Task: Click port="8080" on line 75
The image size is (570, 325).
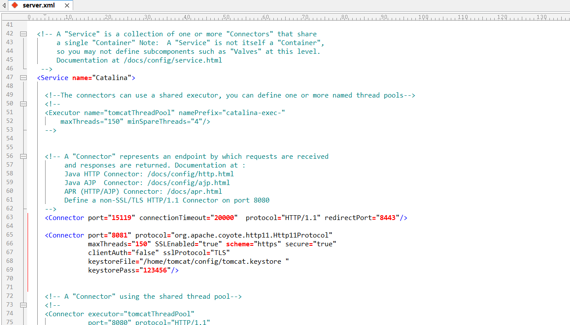Action: point(110,322)
